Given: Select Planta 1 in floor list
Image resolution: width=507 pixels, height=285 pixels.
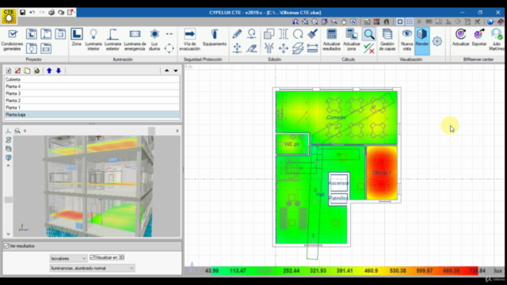Looking at the screenshot, I should 92,108.
